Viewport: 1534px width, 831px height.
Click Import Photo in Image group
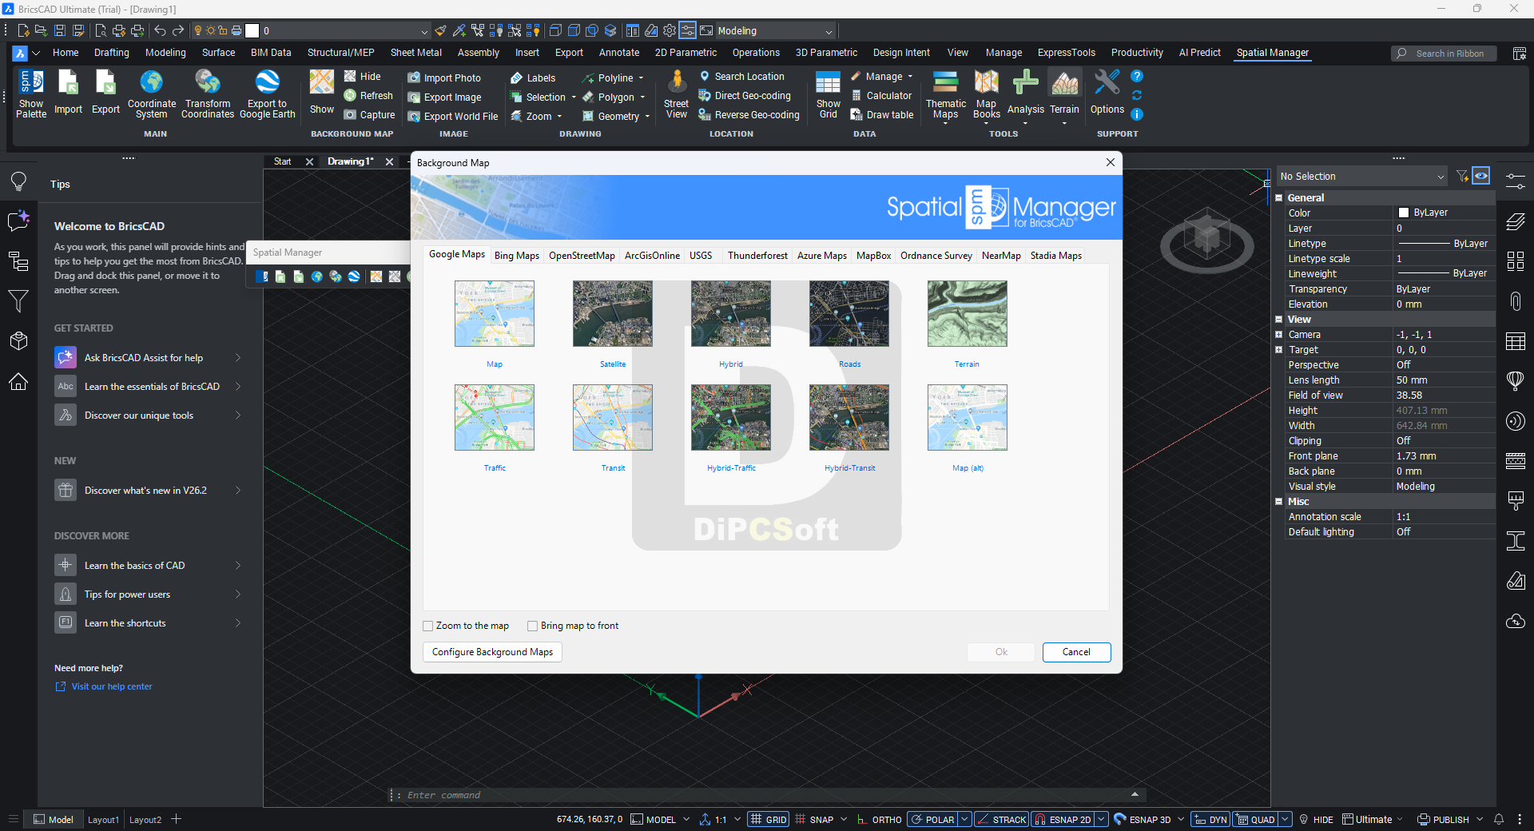(x=444, y=78)
